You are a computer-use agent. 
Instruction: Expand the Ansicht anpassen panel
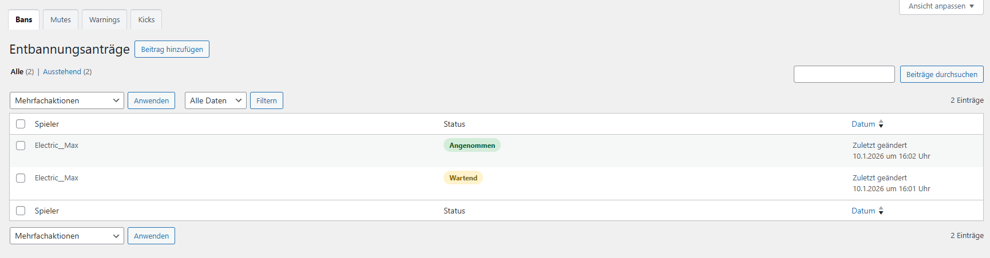coord(941,6)
